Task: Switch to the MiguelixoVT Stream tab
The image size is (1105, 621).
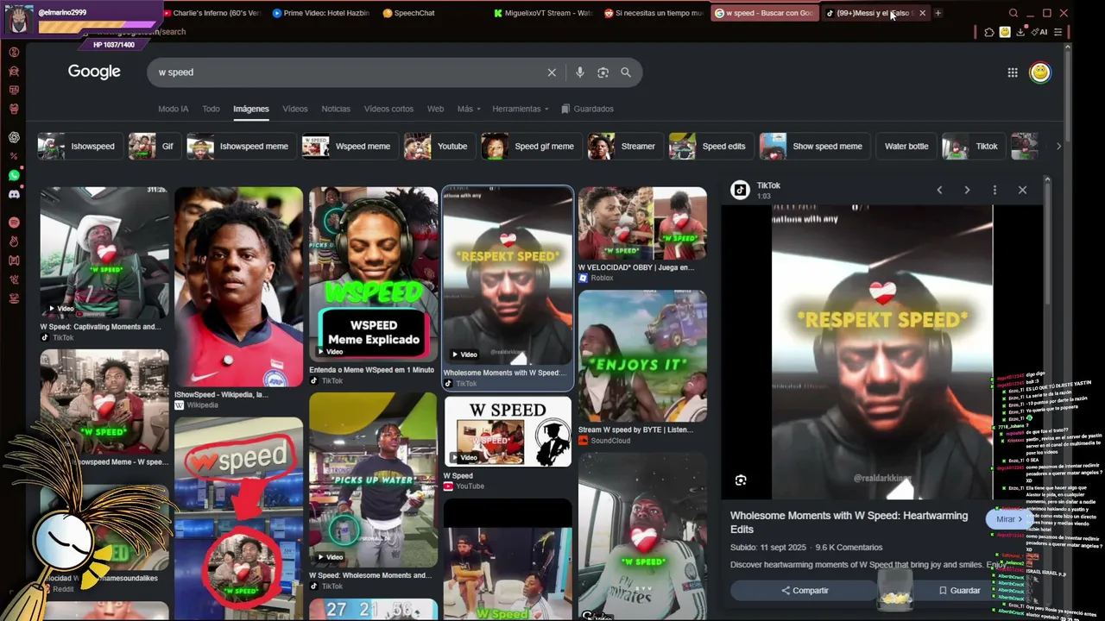Action: tap(543, 13)
